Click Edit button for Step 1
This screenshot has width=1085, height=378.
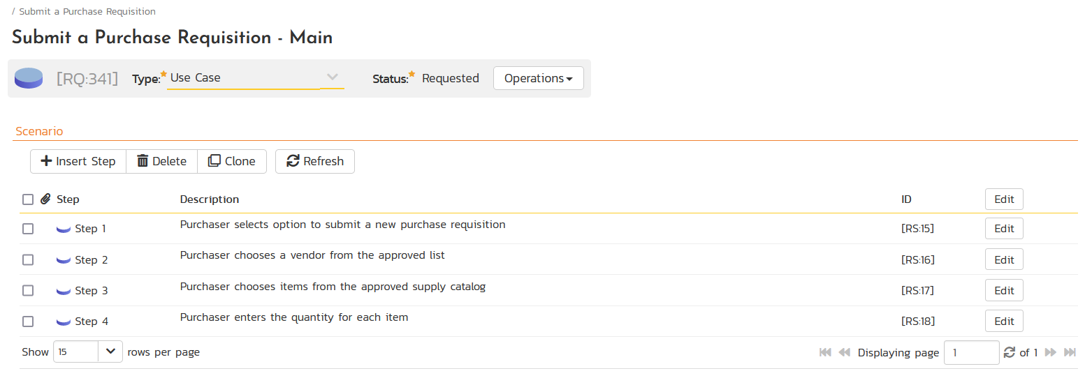[1004, 229]
